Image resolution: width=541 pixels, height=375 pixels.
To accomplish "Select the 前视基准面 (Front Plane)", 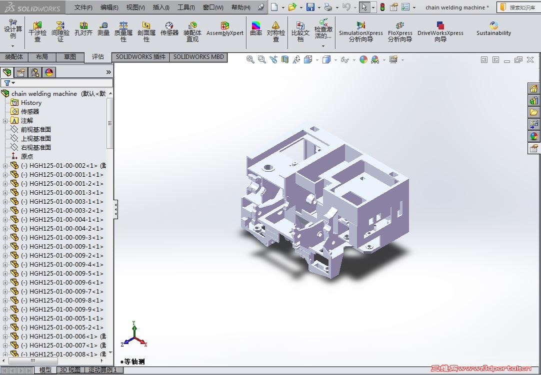I will (35, 130).
